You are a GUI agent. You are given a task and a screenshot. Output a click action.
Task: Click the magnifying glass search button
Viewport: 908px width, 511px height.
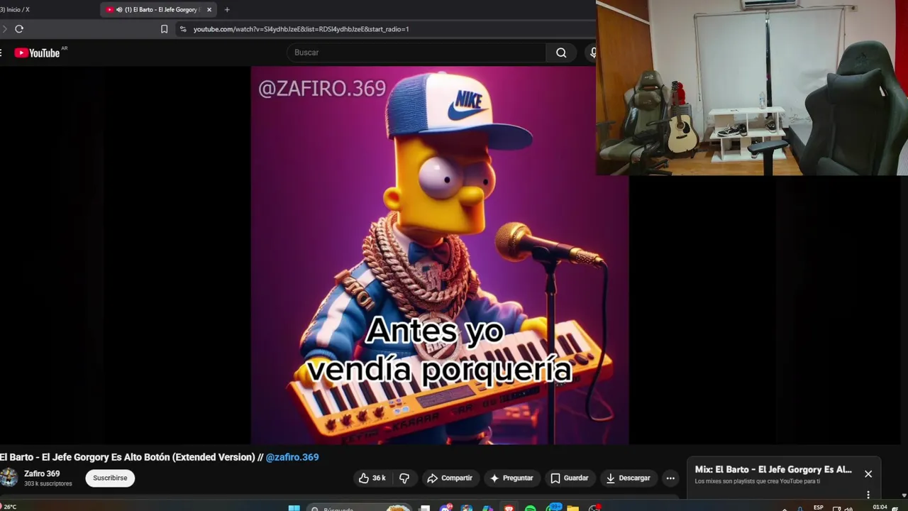click(x=561, y=53)
